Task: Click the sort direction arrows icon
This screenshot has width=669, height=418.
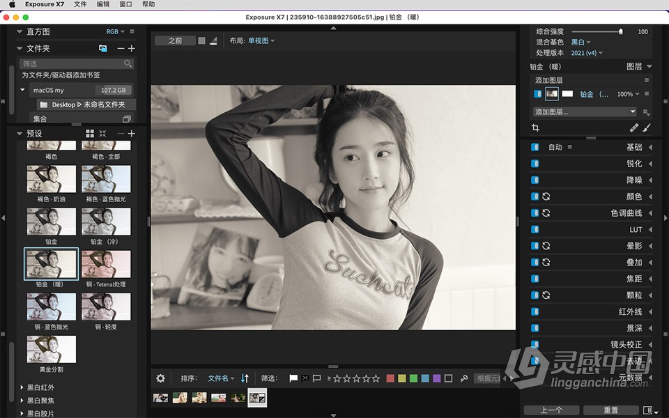Action: pyautogui.click(x=244, y=378)
